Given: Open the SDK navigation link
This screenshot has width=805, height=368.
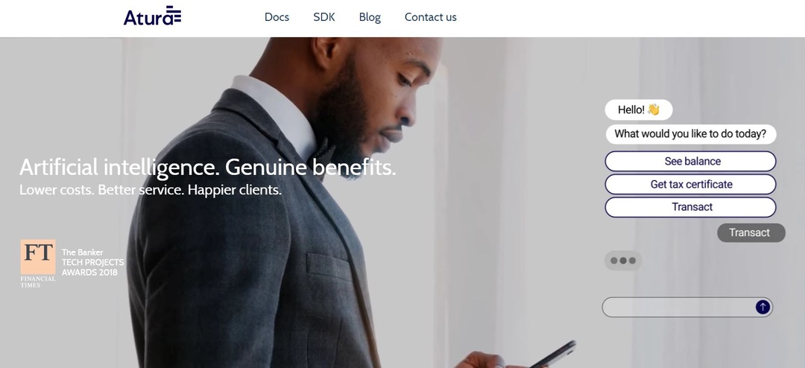Looking at the screenshot, I should pyautogui.click(x=324, y=17).
